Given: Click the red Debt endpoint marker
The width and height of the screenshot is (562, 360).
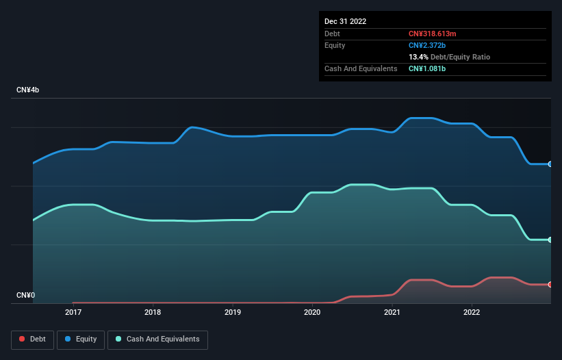Looking at the screenshot, I should 550,285.
